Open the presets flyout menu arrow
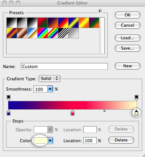This screenshot has width=145, height=157. [x=100, y=11]
